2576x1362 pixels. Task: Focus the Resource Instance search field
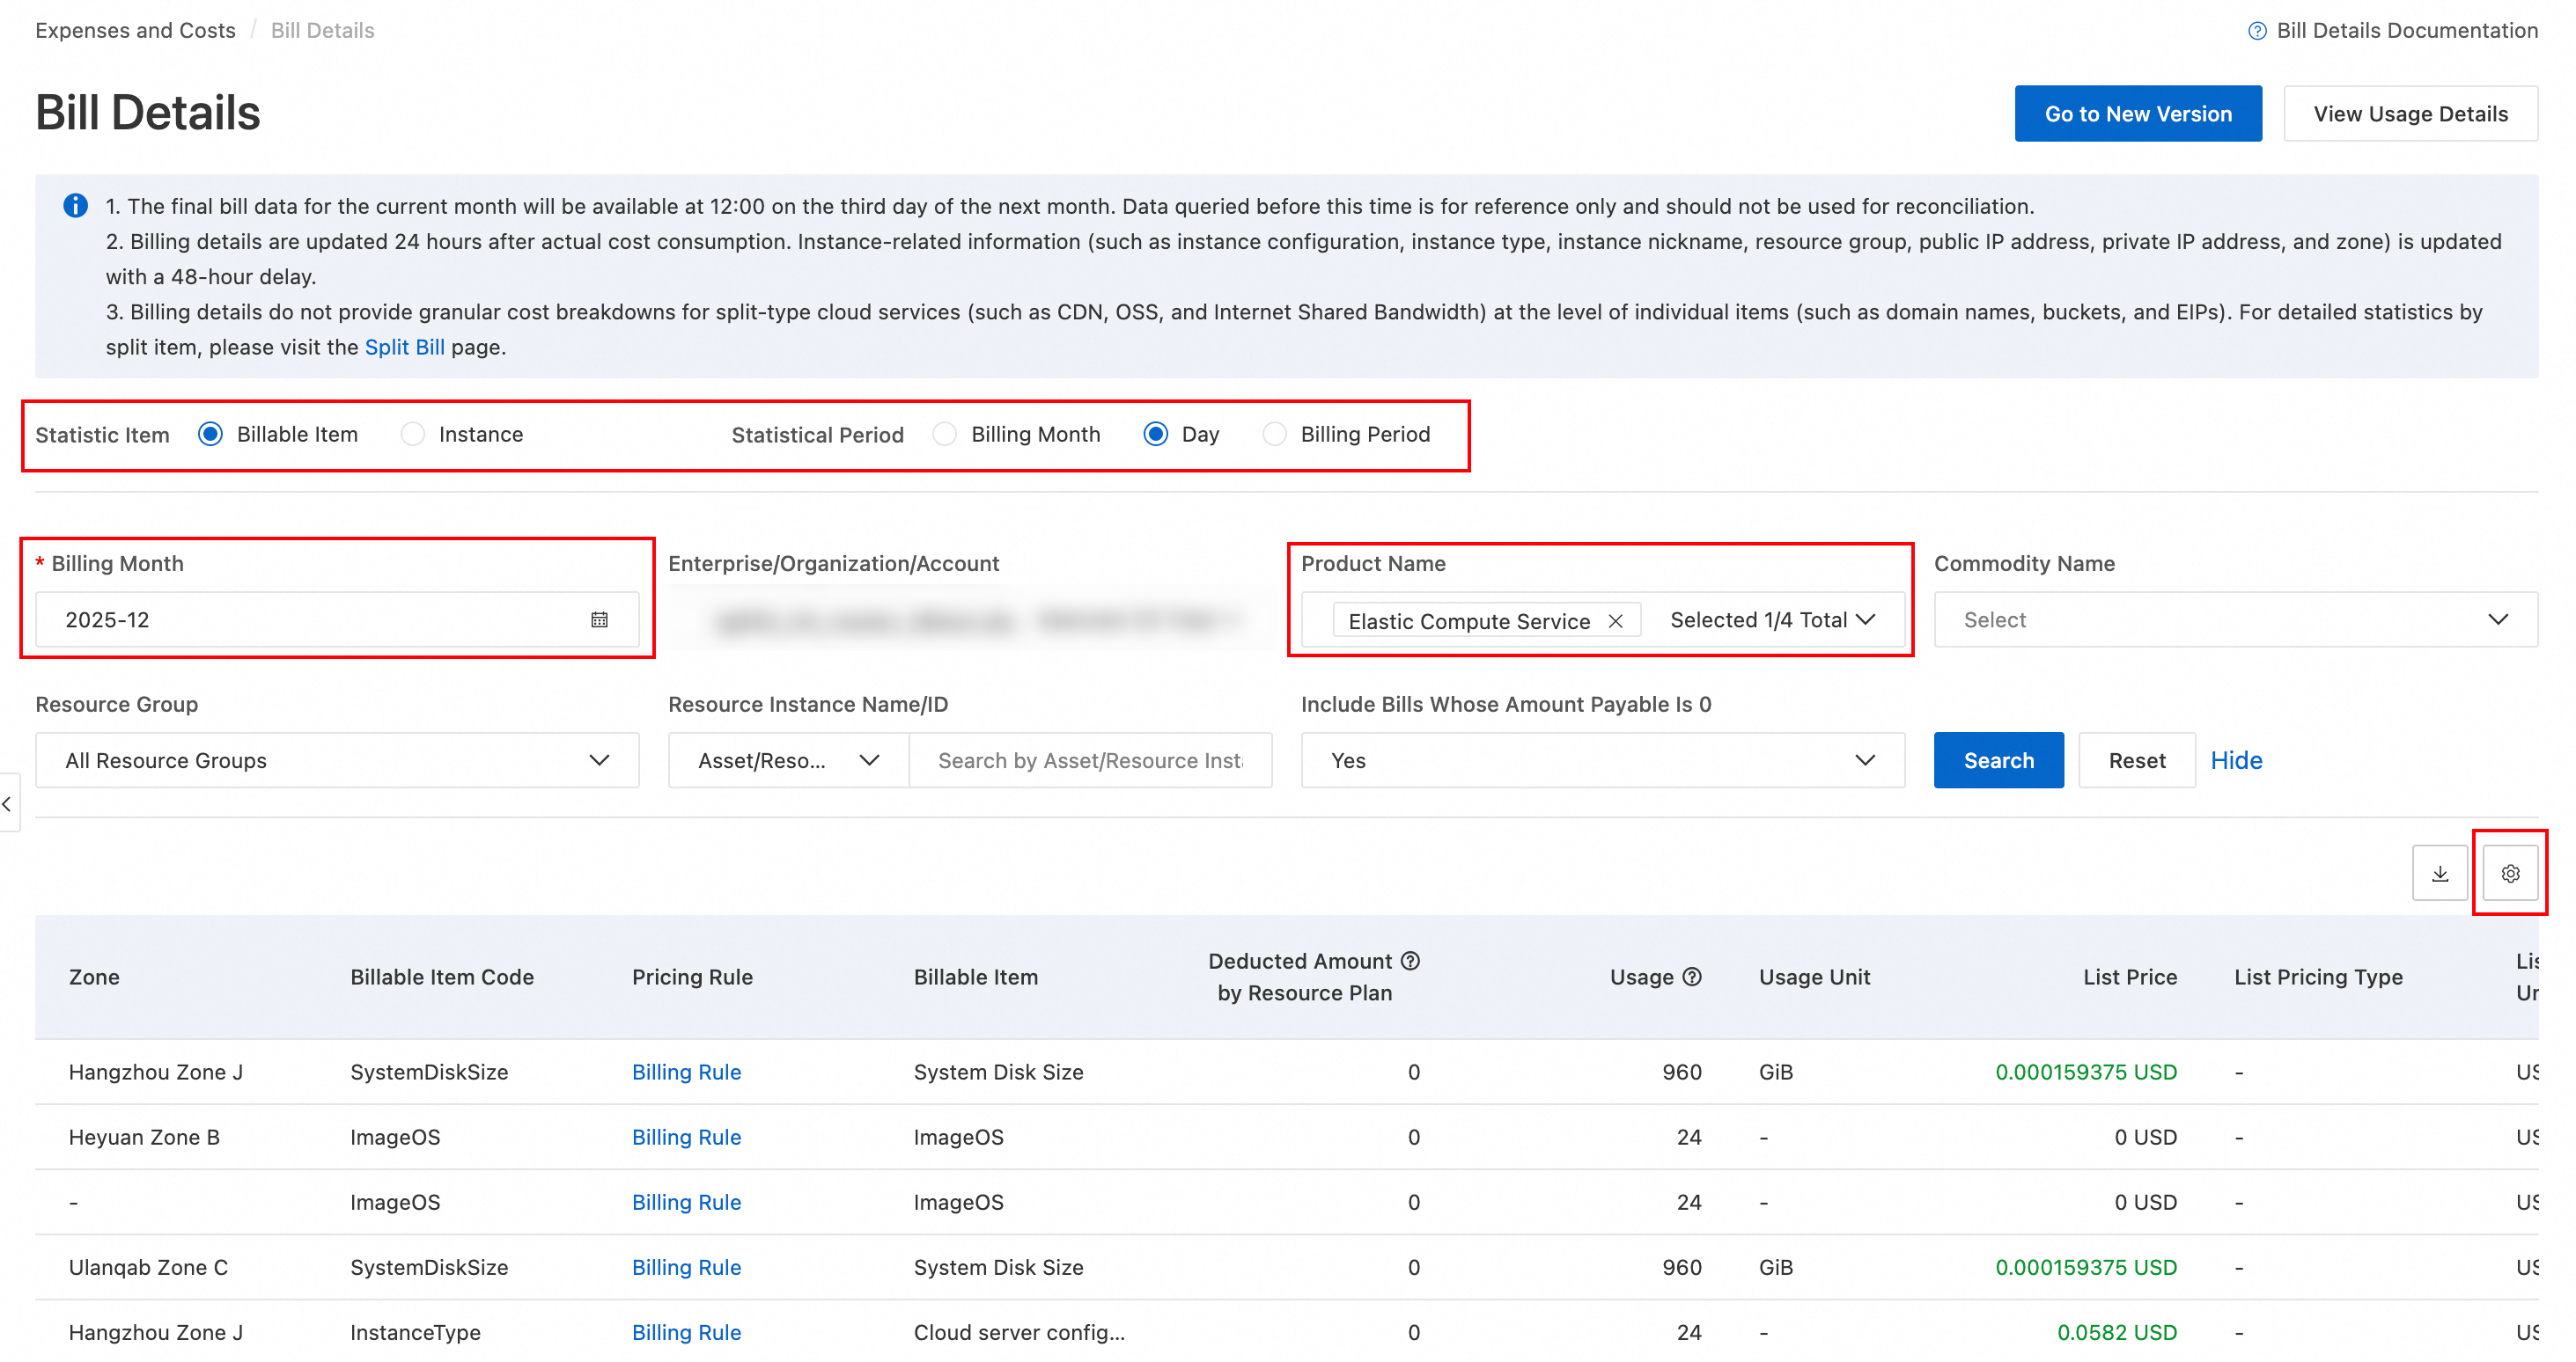pos(1089,760)
